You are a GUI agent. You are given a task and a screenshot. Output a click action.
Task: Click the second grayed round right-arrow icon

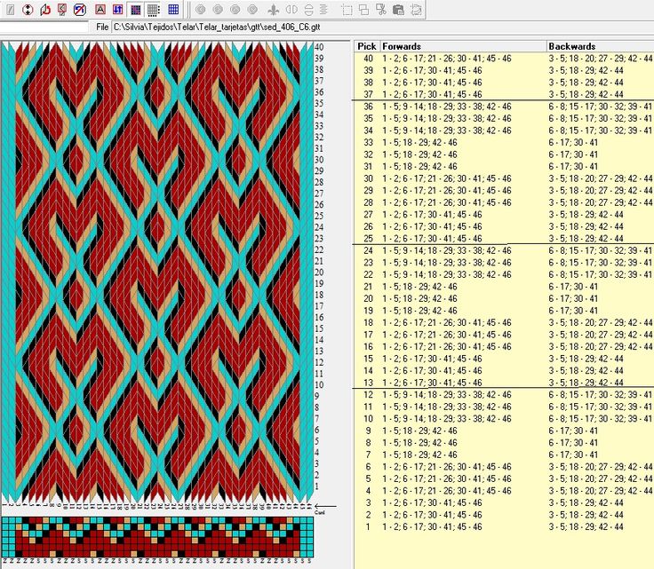218,9
